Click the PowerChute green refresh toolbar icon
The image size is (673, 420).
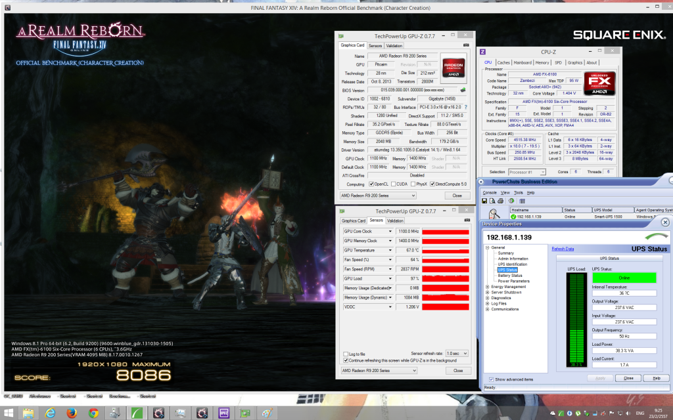511,201
